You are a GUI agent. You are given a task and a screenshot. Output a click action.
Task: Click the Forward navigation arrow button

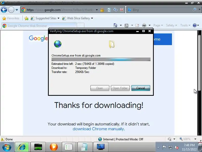click(x=11, y=10)
